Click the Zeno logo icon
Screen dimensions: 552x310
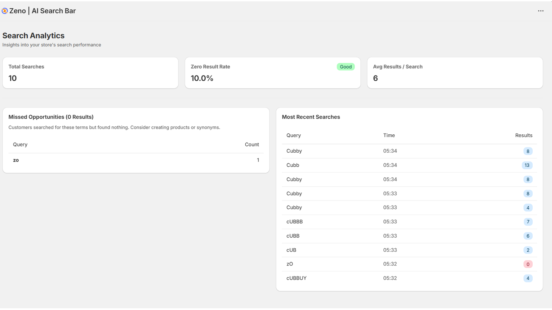tap(5, 11)
